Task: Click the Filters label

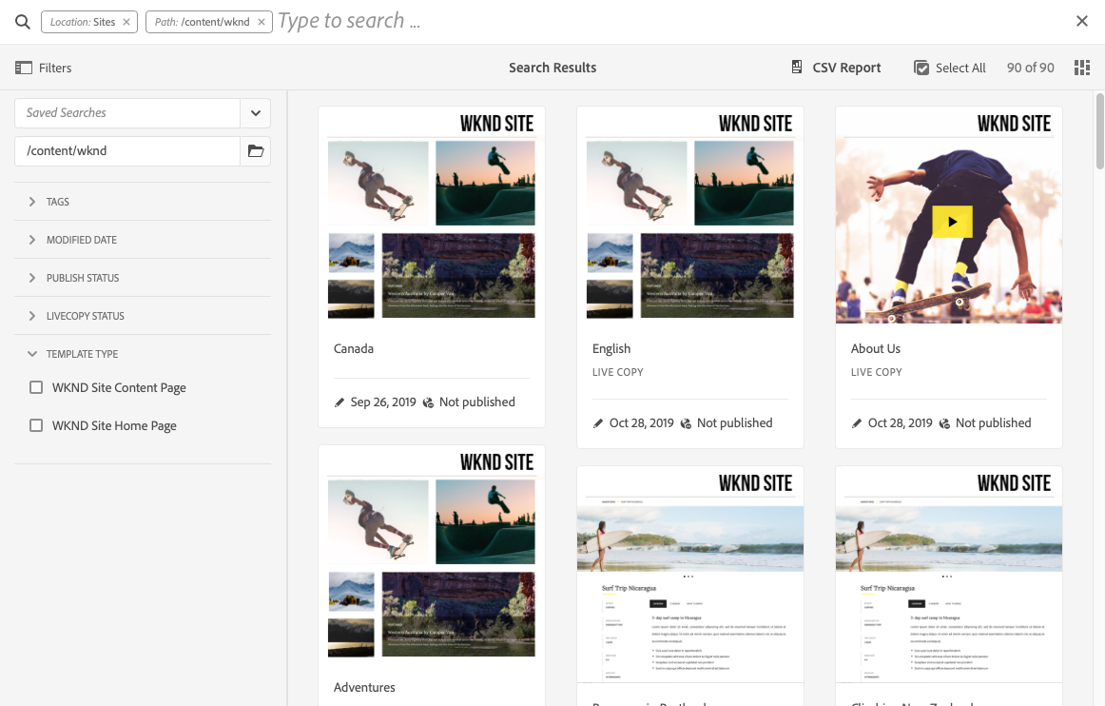Action: [55, 68]
